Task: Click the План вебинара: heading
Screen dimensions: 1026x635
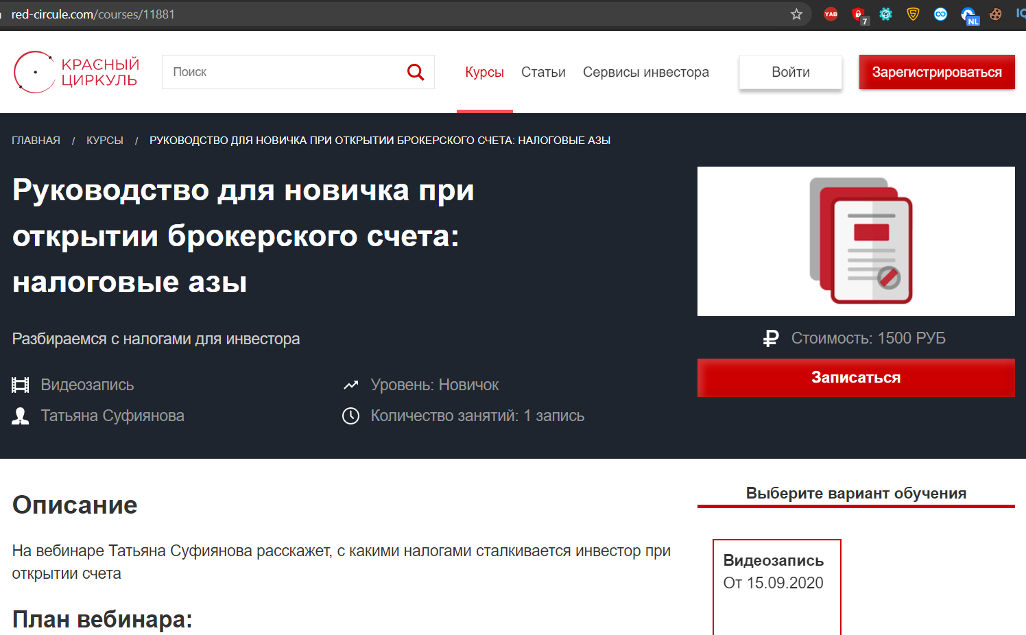Action: tap(102, 619)
